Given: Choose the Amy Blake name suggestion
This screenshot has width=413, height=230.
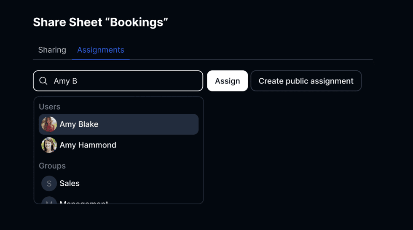Looking at the screenshot, I should click(x=79, y=124).
